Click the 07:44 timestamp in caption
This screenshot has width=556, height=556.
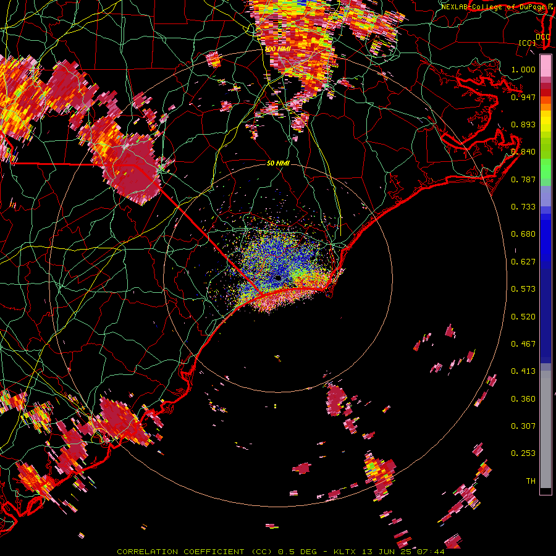(x=431, y=552)
